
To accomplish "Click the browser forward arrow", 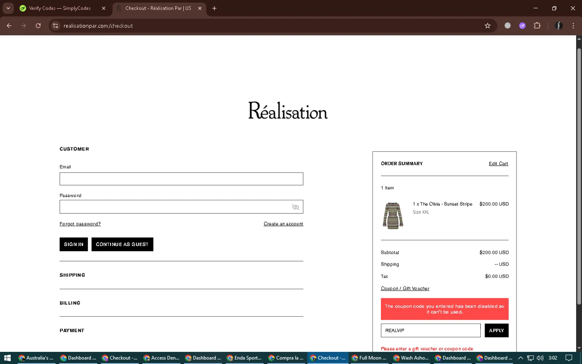I will click(x=24, y=26).
